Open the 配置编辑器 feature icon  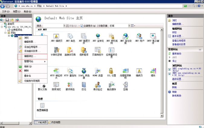click(x=42, y=106)
